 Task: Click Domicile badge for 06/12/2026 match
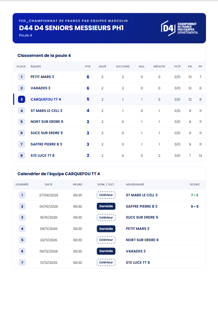(106, 251)
